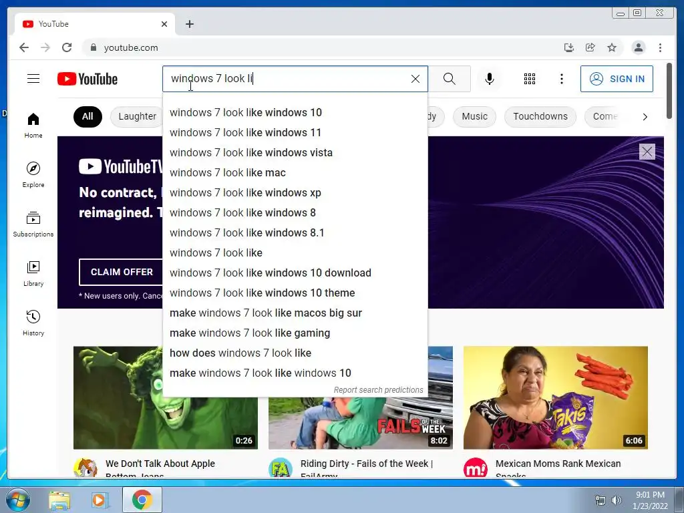This screenshot has width=684, height=513.
Task: Open a new browser tab
Action: pos(189,24)
